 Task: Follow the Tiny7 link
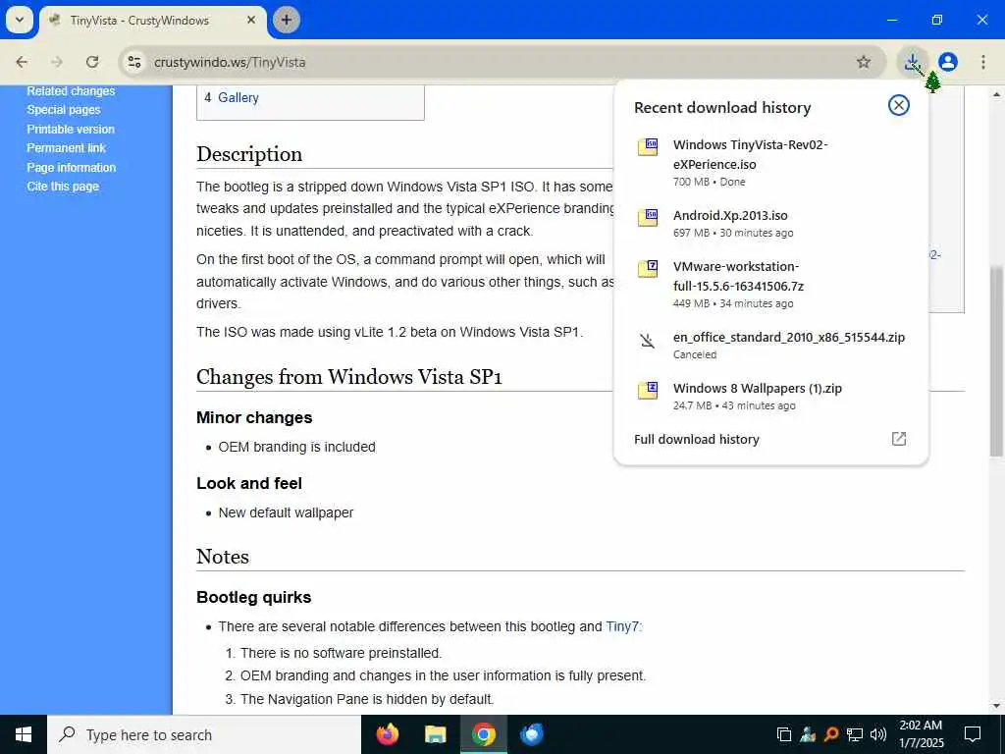point(622,626)
